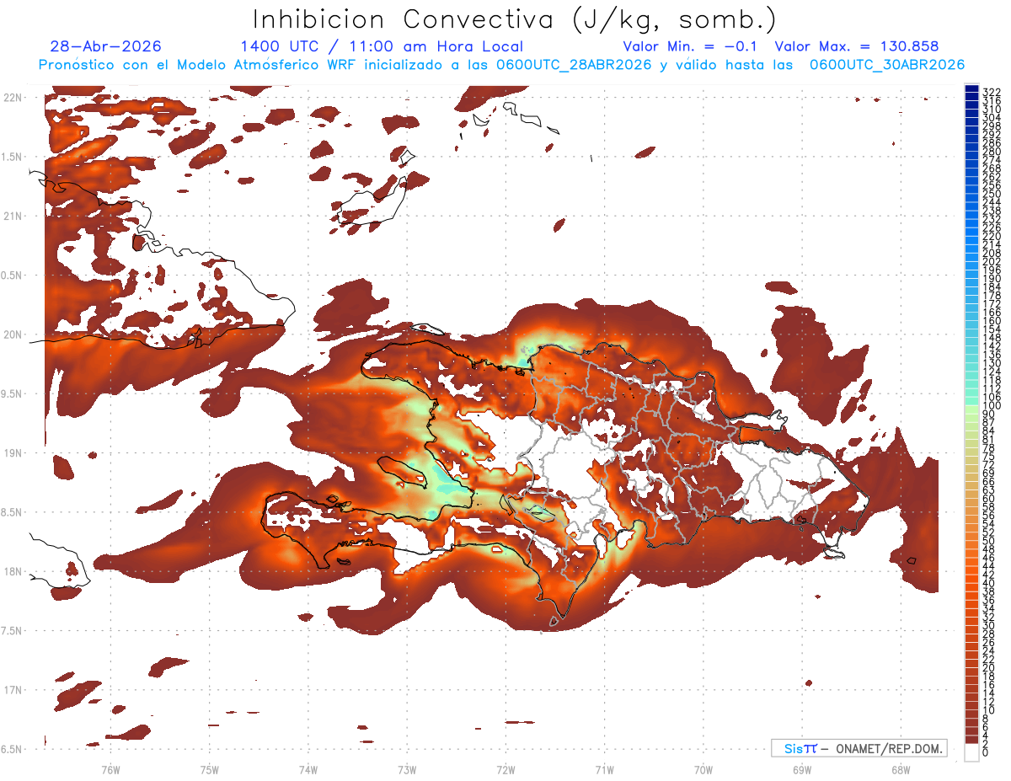Image resolution: width=1011 pixels, height=781 pixels.
Task: Click the 68W longitude axis label
Action: [x=900, y=769]
